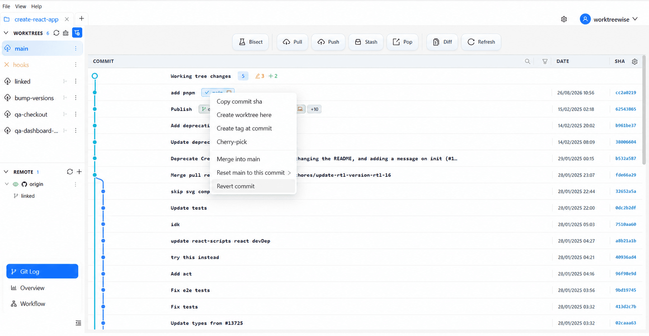Refresh the worktrees list
The image size is (649, 336).
click(x=56, y=33)
